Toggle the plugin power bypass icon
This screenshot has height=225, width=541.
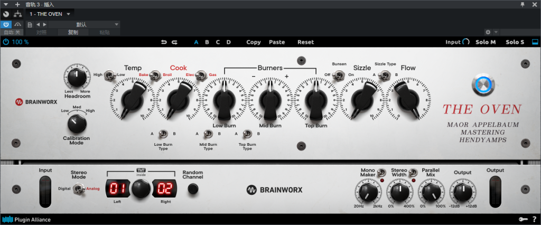click(x=5, y=42)
